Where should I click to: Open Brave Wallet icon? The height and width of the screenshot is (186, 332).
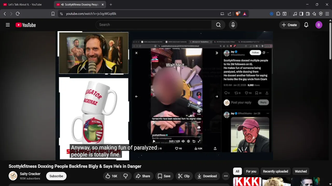[x=308, y=14]
